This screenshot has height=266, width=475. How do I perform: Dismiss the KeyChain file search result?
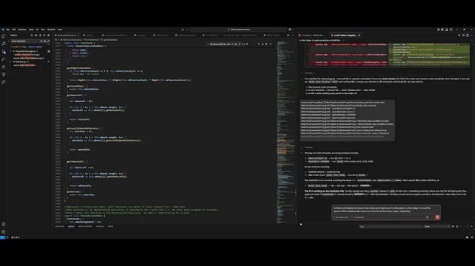[48, 62]
